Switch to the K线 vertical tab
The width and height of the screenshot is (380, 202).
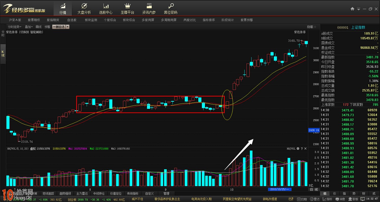coord(3,54)
